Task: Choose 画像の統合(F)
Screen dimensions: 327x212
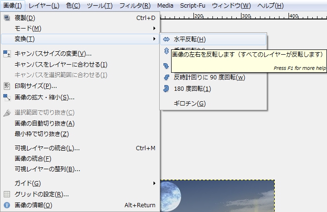Action: [80, 159]
